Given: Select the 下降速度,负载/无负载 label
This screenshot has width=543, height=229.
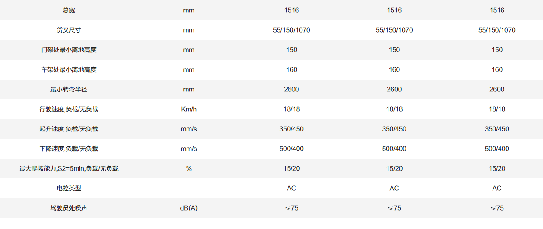Looking at the screenshot, I should 68,149.
